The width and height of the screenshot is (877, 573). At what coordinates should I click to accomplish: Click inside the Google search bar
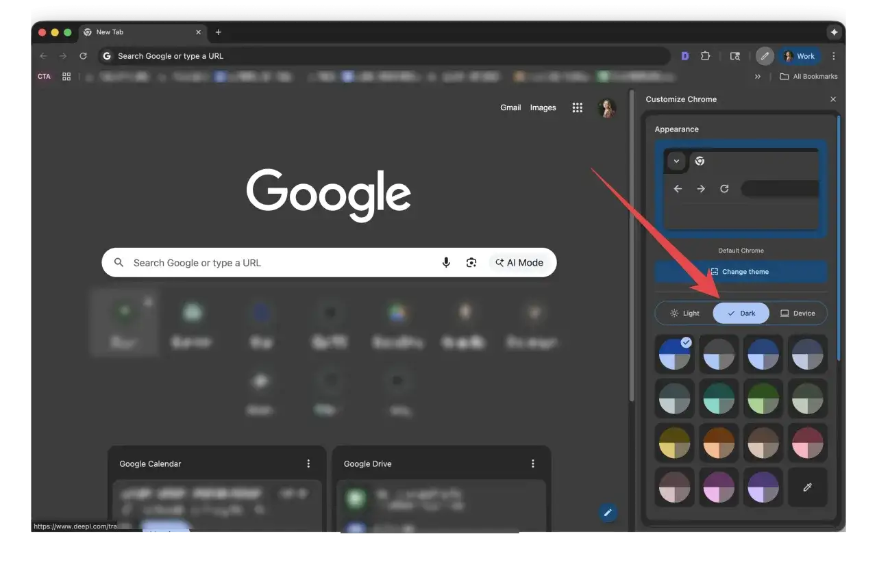coord(274,262)
